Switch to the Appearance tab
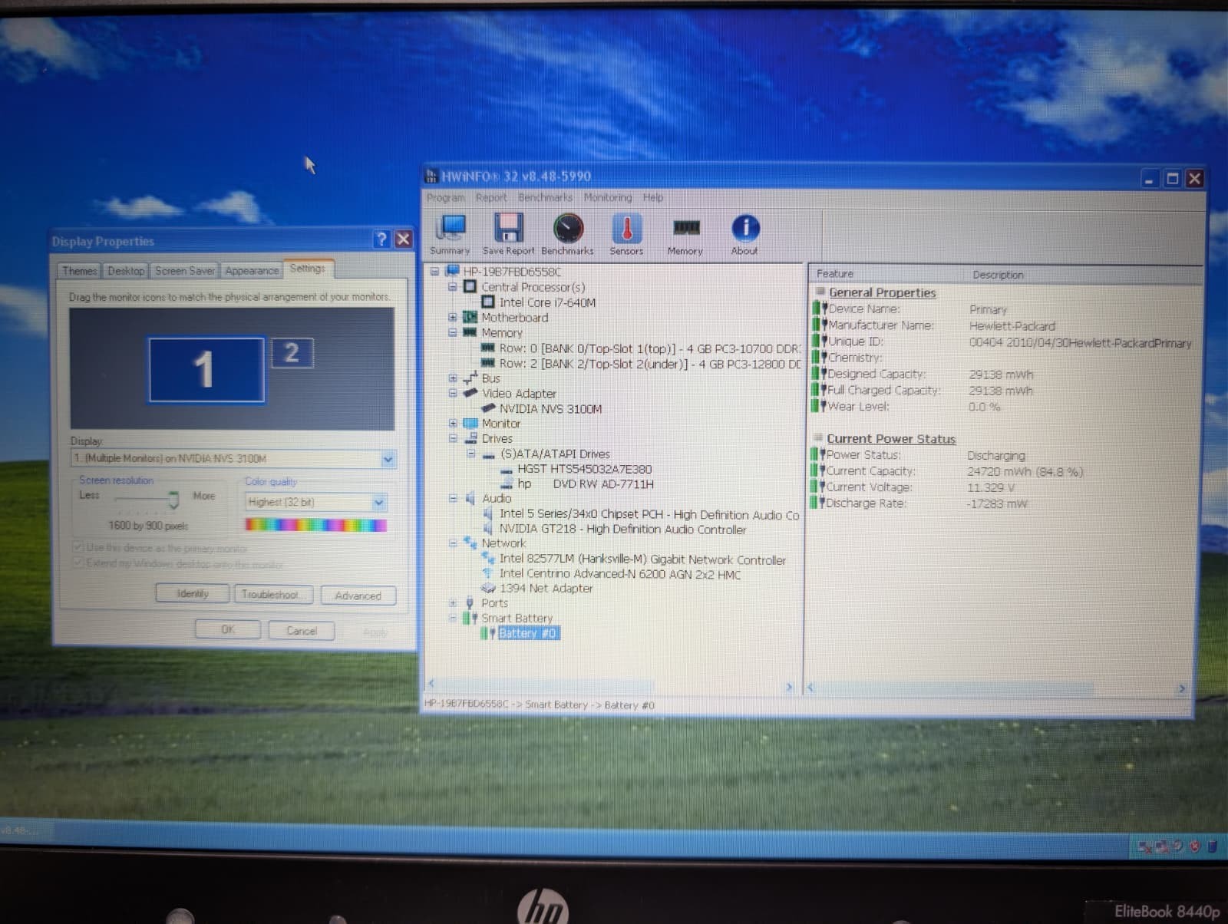This screenshot has height=924, width=1228. point(252,271)
